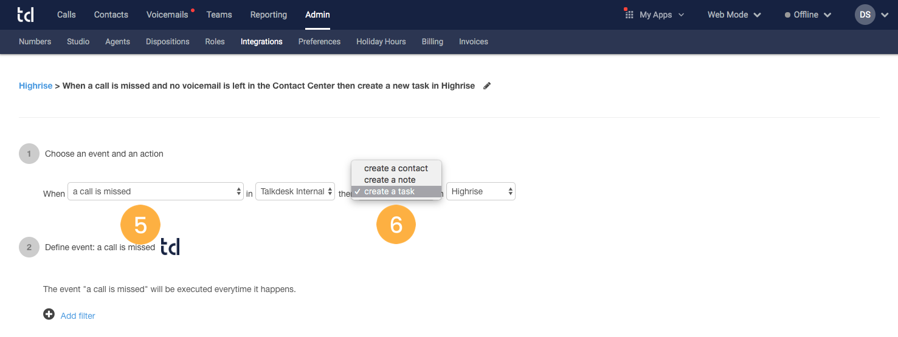
Task: Open the My Apps grid icon
Action: (629, 14)
